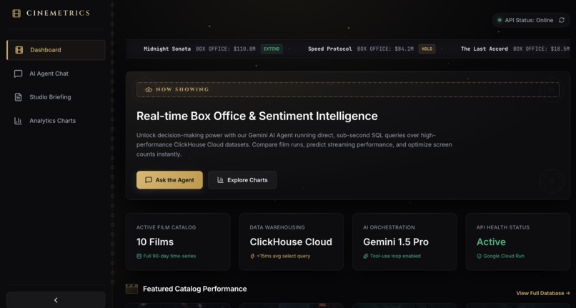Go to Studio Briefing page
The height and width of the screenshot is (308, 576).
56,97
